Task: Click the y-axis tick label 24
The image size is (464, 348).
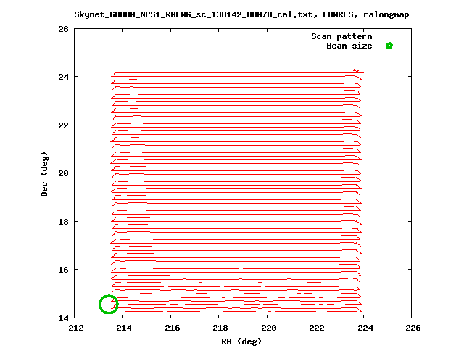Action: point(63,77)
